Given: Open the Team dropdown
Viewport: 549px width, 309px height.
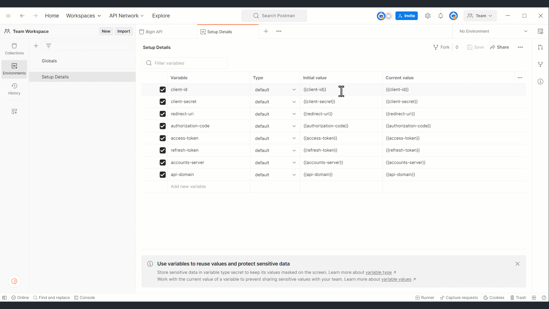Looking at the screenshot, I should [x=480, y=16].
